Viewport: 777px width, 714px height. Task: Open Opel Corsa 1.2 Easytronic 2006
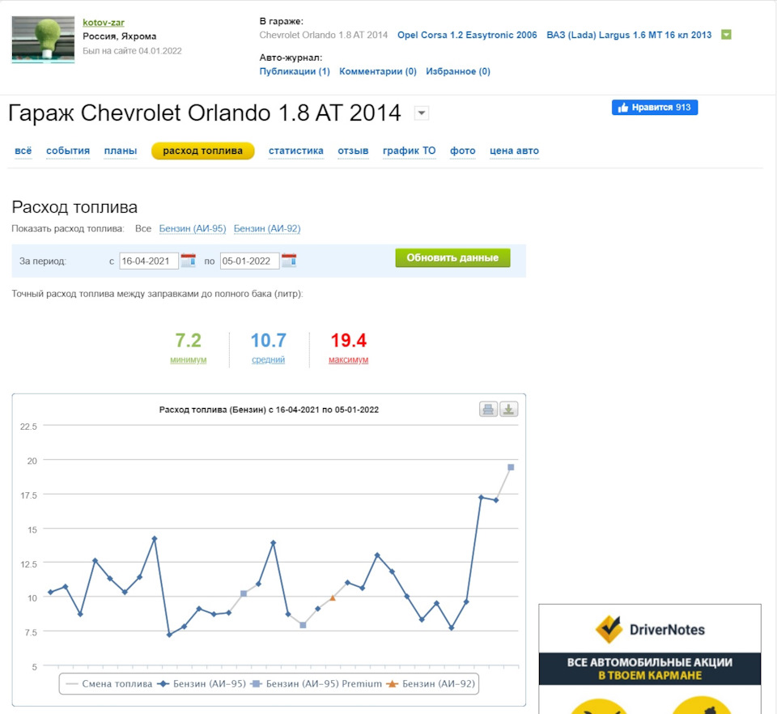point(467,35)
